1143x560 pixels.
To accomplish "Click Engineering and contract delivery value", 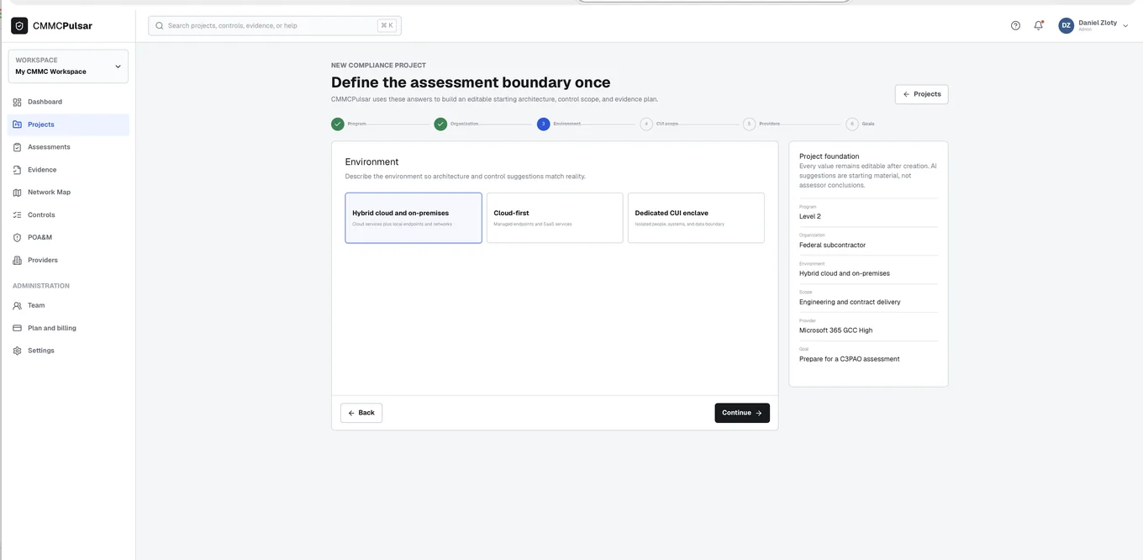I will click(850, 302).
